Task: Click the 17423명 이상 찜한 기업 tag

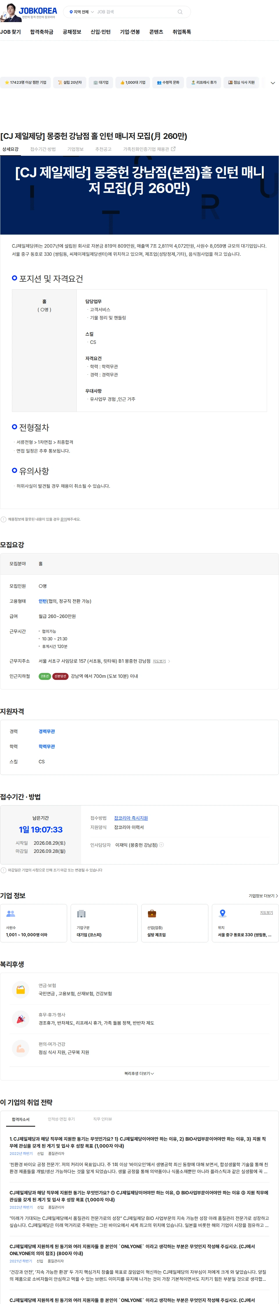Action: click(x=25, y=83)
